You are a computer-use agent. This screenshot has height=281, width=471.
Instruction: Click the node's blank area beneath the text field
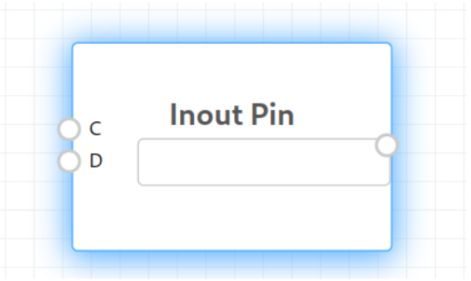click(232, 218)
